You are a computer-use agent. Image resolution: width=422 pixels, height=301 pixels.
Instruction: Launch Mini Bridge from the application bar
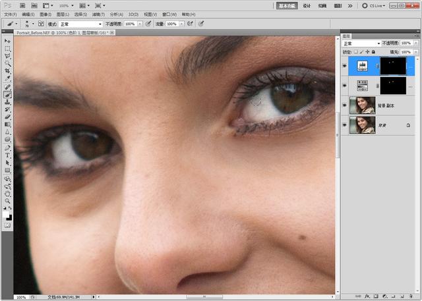click(x=34, y=5)
